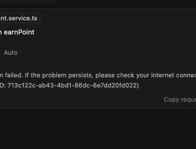Click the partially visible pill at top
The image size is (196, 149).
pos(27,2)
